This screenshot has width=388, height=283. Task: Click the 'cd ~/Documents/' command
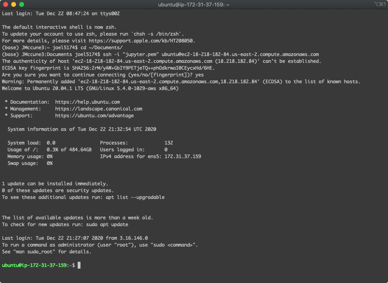pyautogui.click(x=101, y=48)
